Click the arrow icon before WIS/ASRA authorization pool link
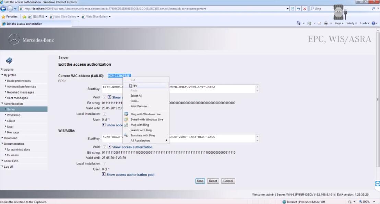380x204 pixels. pyautogui.click(x=104, y=175)
